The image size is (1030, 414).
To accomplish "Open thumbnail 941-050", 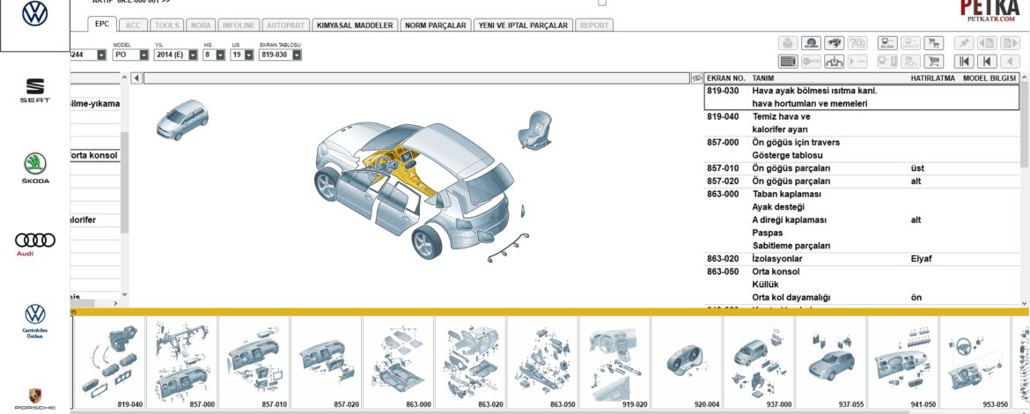I will click(x=902, y=363).
